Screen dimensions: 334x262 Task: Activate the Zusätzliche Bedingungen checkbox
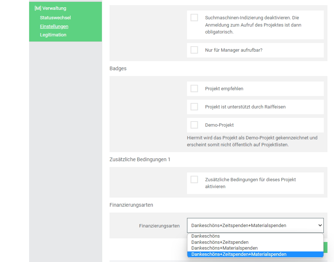(194, 179)
